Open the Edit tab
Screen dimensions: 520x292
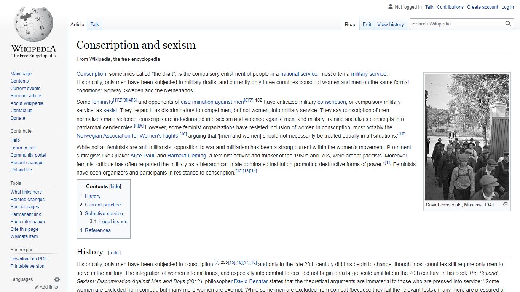coord(367,24)
